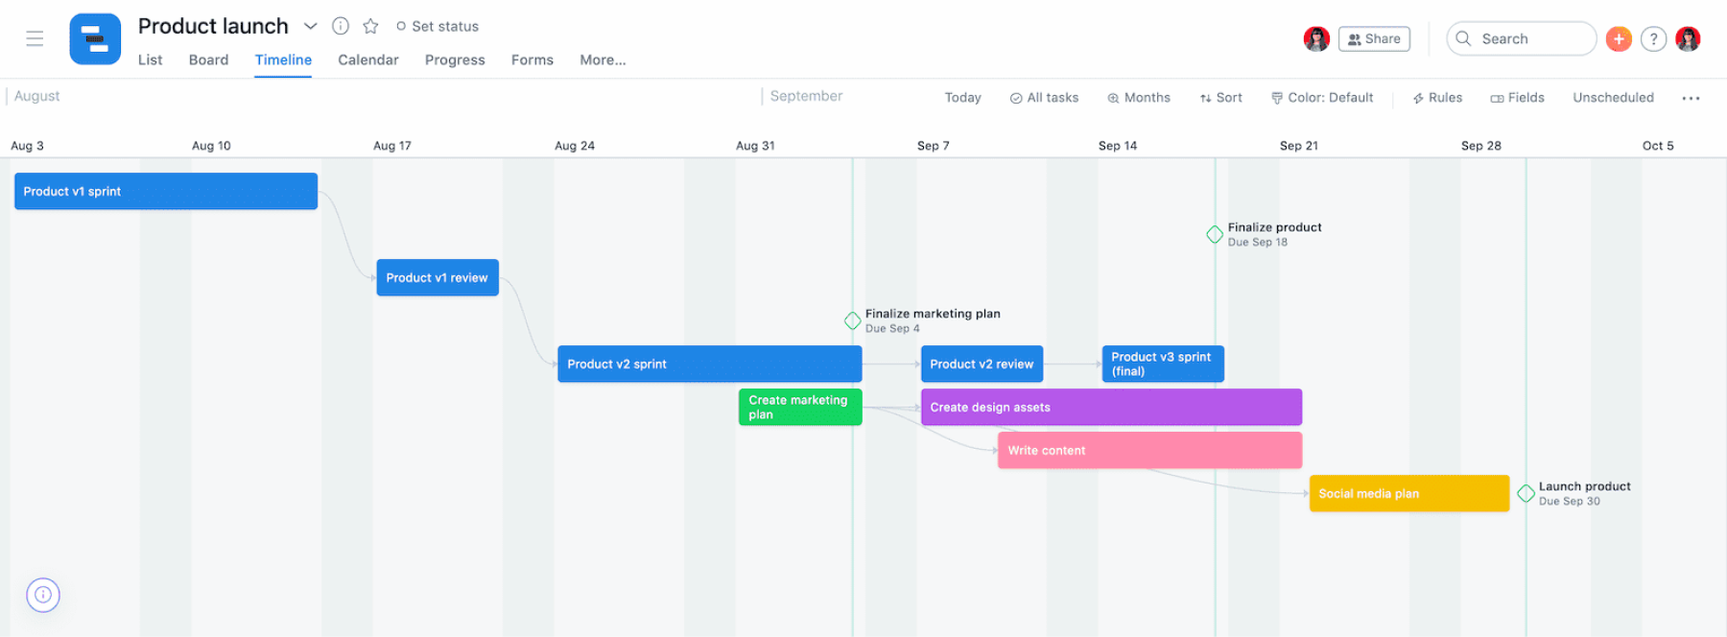Expand the Product launch title dropdown arrow

pyautogui.click(x=310, y=26)
